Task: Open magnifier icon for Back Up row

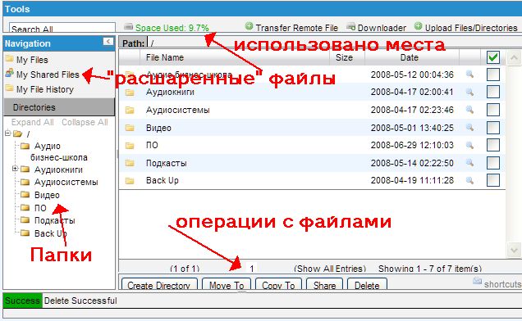Action: click(469, 180)
